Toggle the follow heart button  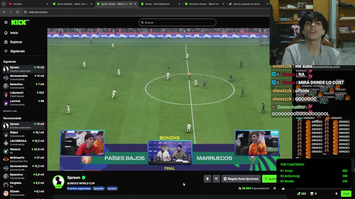pos(216,179)
